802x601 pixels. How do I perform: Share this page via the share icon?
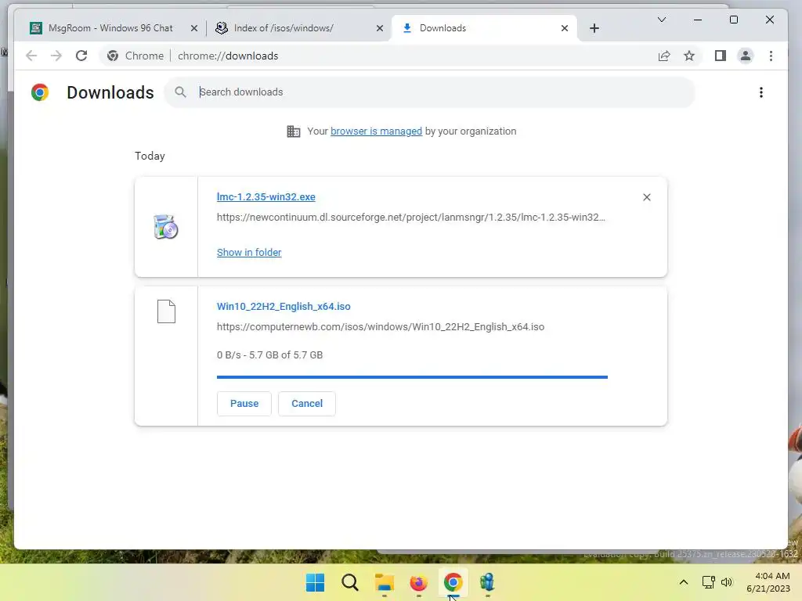tap(664, 56)
